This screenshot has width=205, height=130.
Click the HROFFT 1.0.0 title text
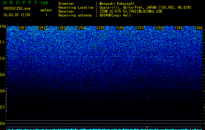(x=26, y=3)
